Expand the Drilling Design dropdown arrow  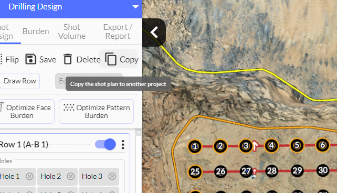coord(135,7)
